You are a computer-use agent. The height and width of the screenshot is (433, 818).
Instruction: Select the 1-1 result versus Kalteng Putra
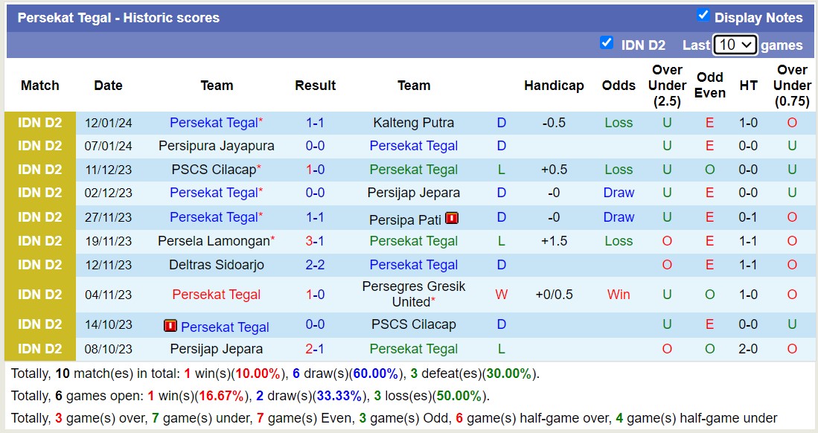(x=315, y=122)
